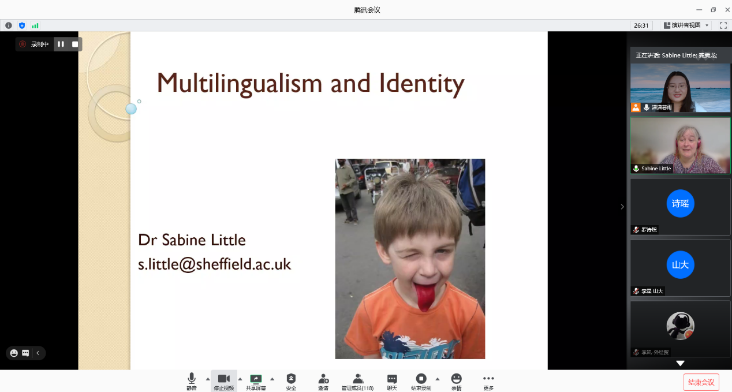Open the 更多 (More) menu
This screenshot has width=732, height=392.
(x=488, y=379)
